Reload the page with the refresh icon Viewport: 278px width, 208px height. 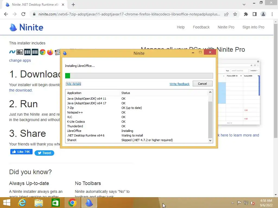point(23,14)
